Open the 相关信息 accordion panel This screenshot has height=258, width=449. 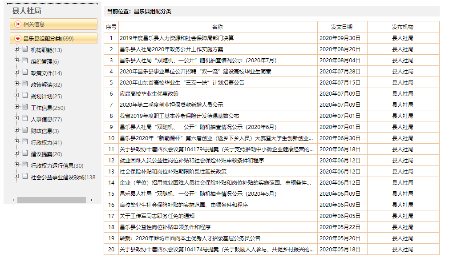pyautogui.click(x=53, y=24)
